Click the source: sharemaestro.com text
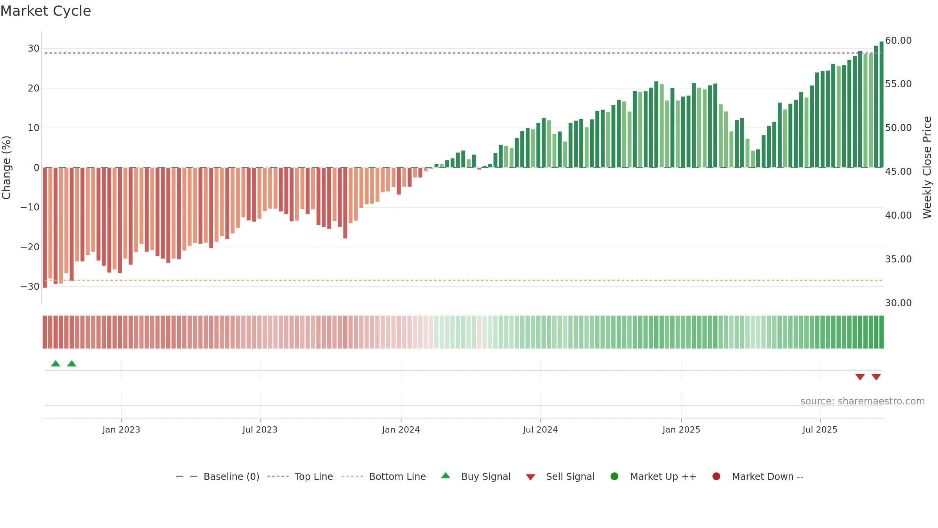Viewport: 938px width, 528px height. [x=863, y=401]
